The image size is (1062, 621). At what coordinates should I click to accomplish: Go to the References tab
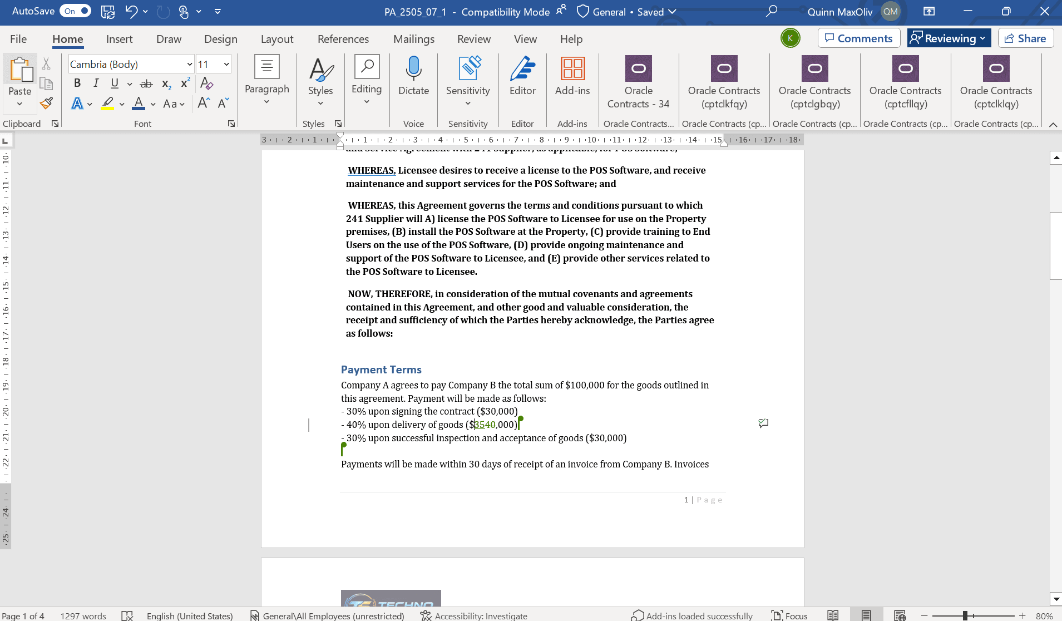[x=343, y=39]
